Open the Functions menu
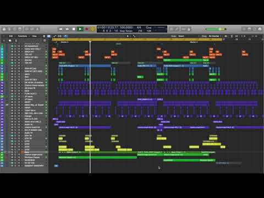Screen dimensions: 264x198 click(23, 36)
